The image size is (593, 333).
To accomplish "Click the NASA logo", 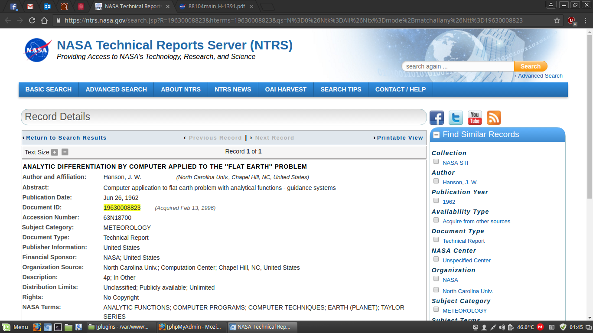I will click(38, 50).
